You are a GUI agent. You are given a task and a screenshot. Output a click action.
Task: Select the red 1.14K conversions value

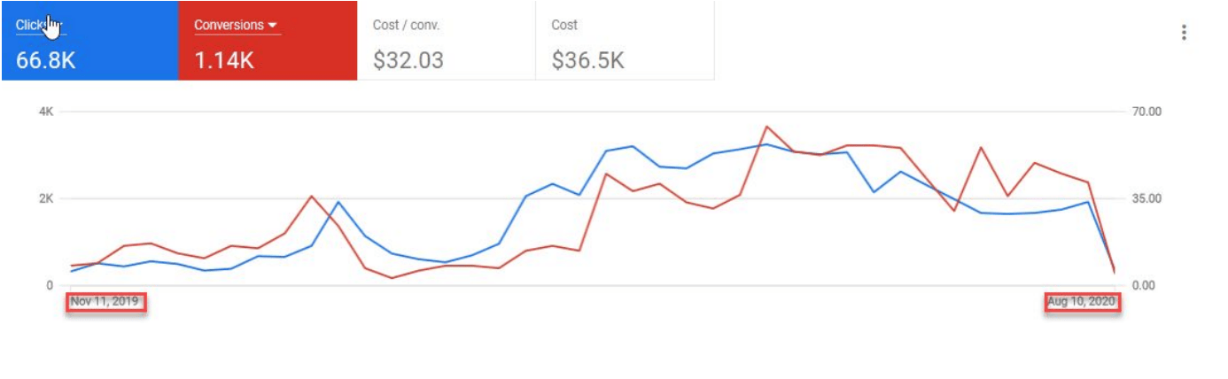tap(223, 61)
